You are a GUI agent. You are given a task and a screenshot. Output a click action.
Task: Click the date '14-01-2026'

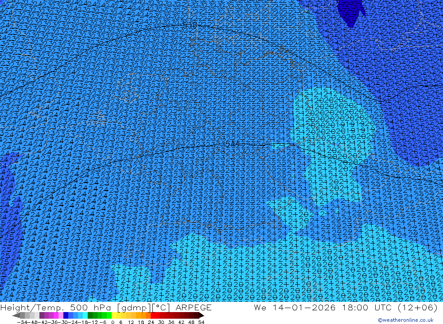pyautogui.click(x=304, y=307)
